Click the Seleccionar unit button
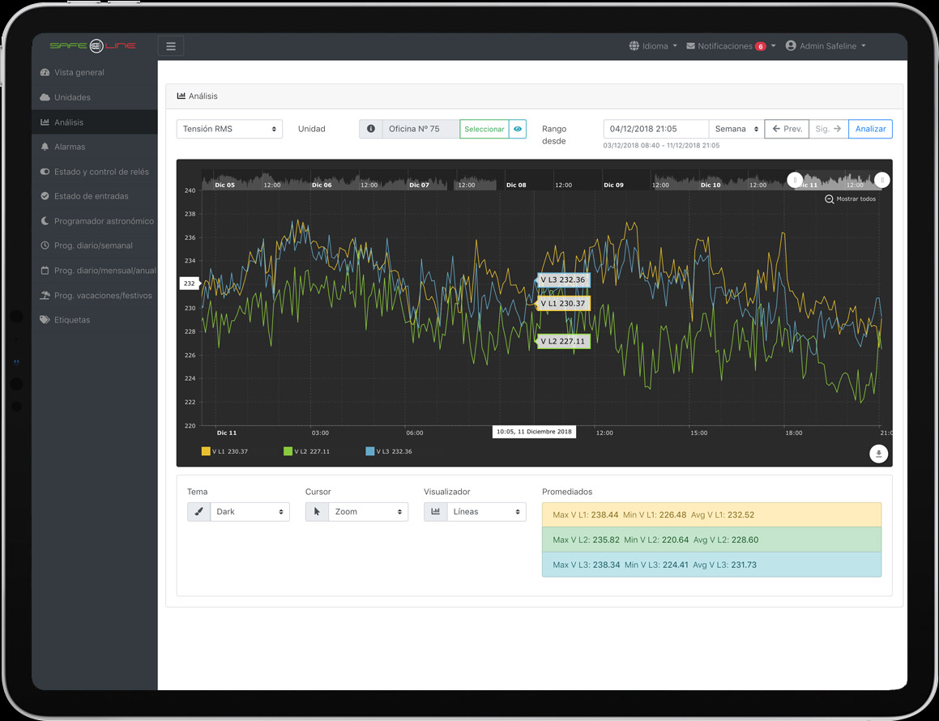Screen dimensions: 939x721 pyautogui.click(x=484, y=129)
